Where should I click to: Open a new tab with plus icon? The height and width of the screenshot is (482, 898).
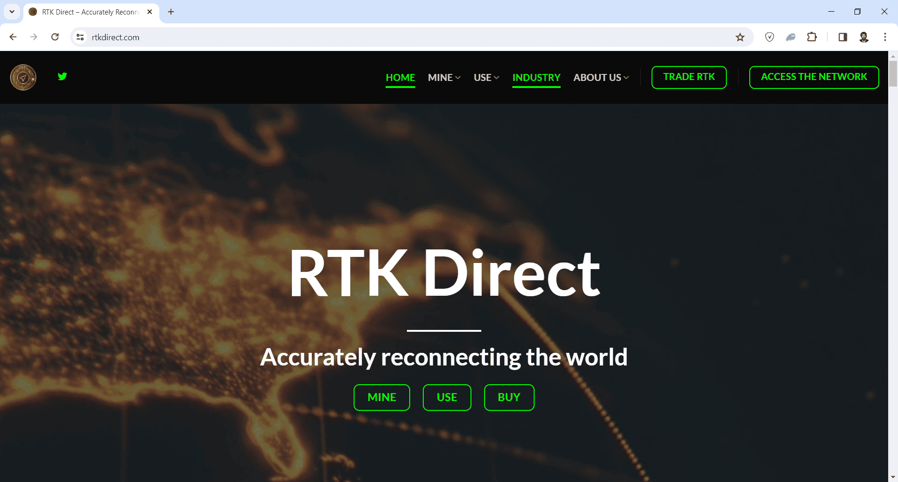[x=171, y=12]
